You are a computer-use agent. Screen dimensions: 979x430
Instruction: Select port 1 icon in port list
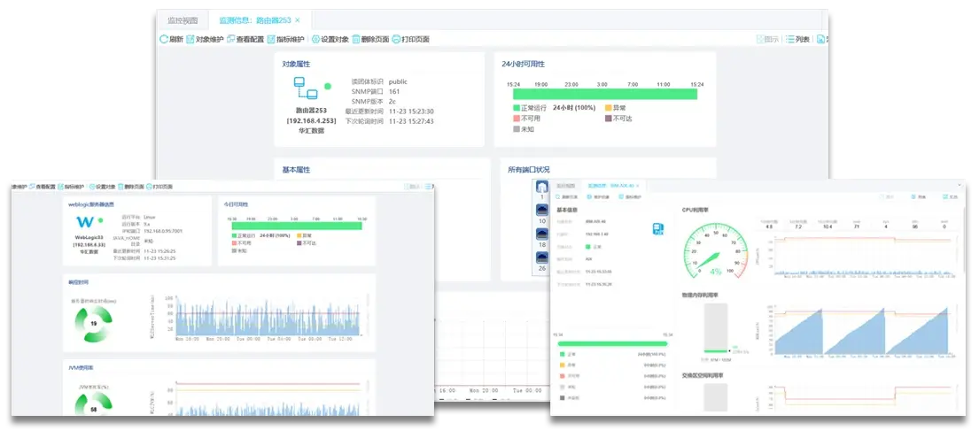pos(542,187)
